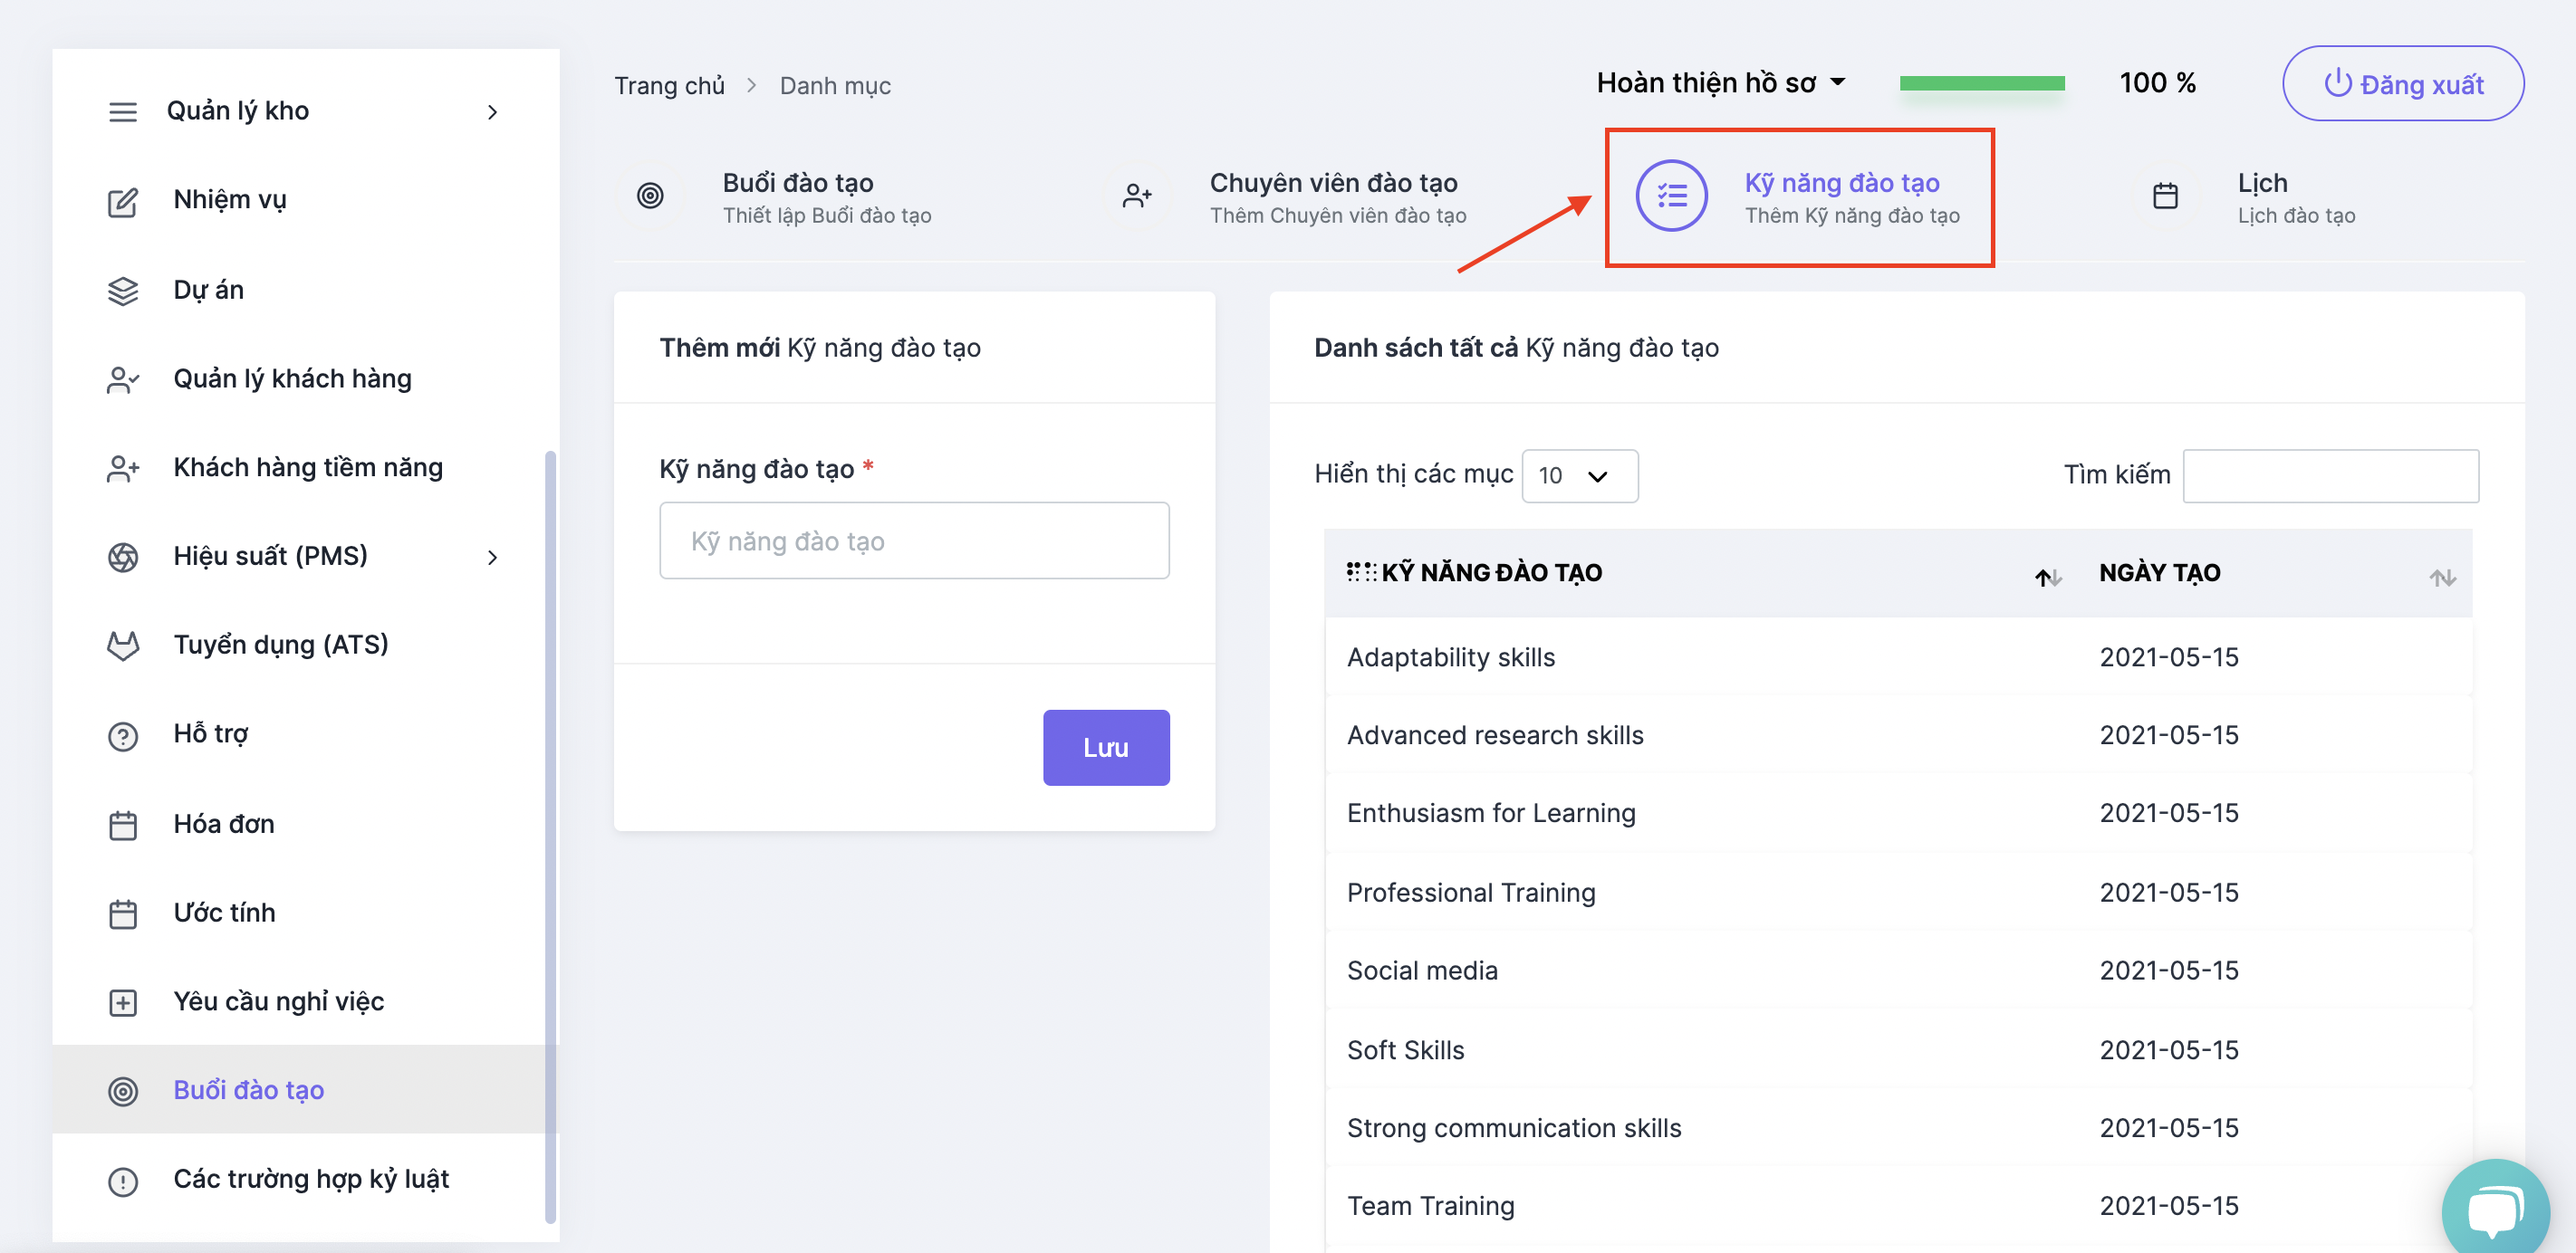
Task: Click the 100 % completion text
Action: pyautogui.click(x=2157, y=83)
